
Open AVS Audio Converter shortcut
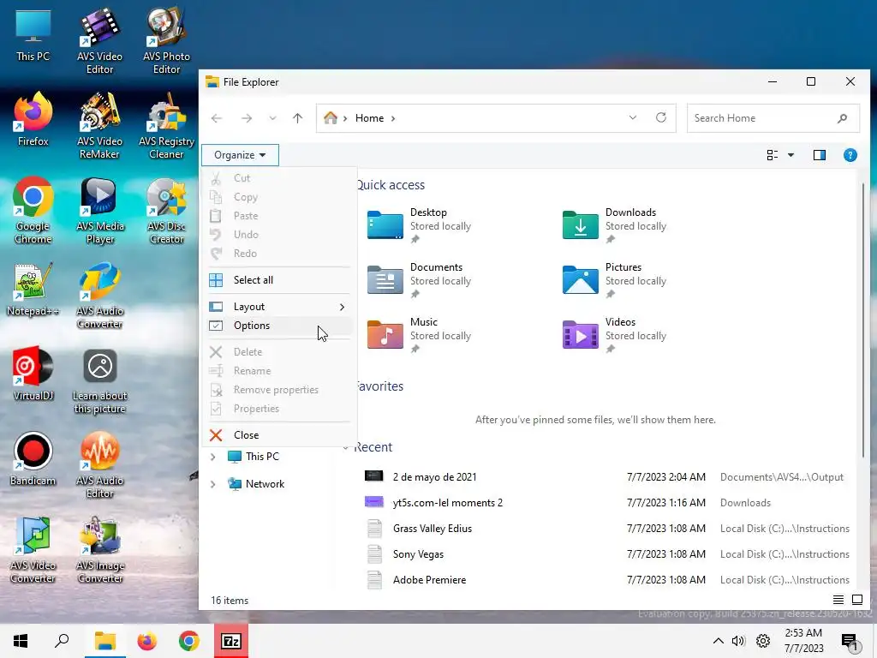point(99,296)
